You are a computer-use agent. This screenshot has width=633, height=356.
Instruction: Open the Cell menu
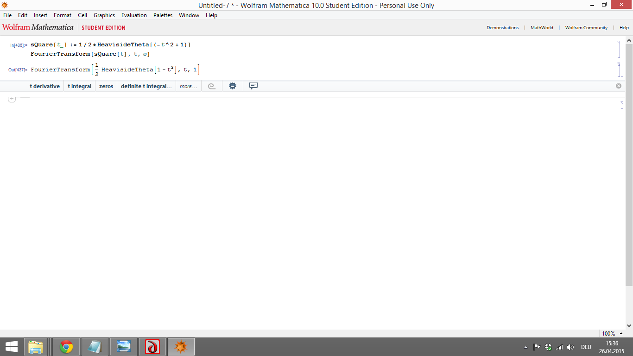[82, 15]
